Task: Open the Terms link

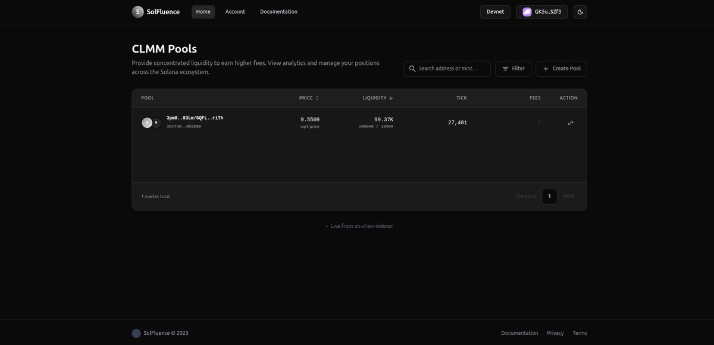Action: point(580,333)
